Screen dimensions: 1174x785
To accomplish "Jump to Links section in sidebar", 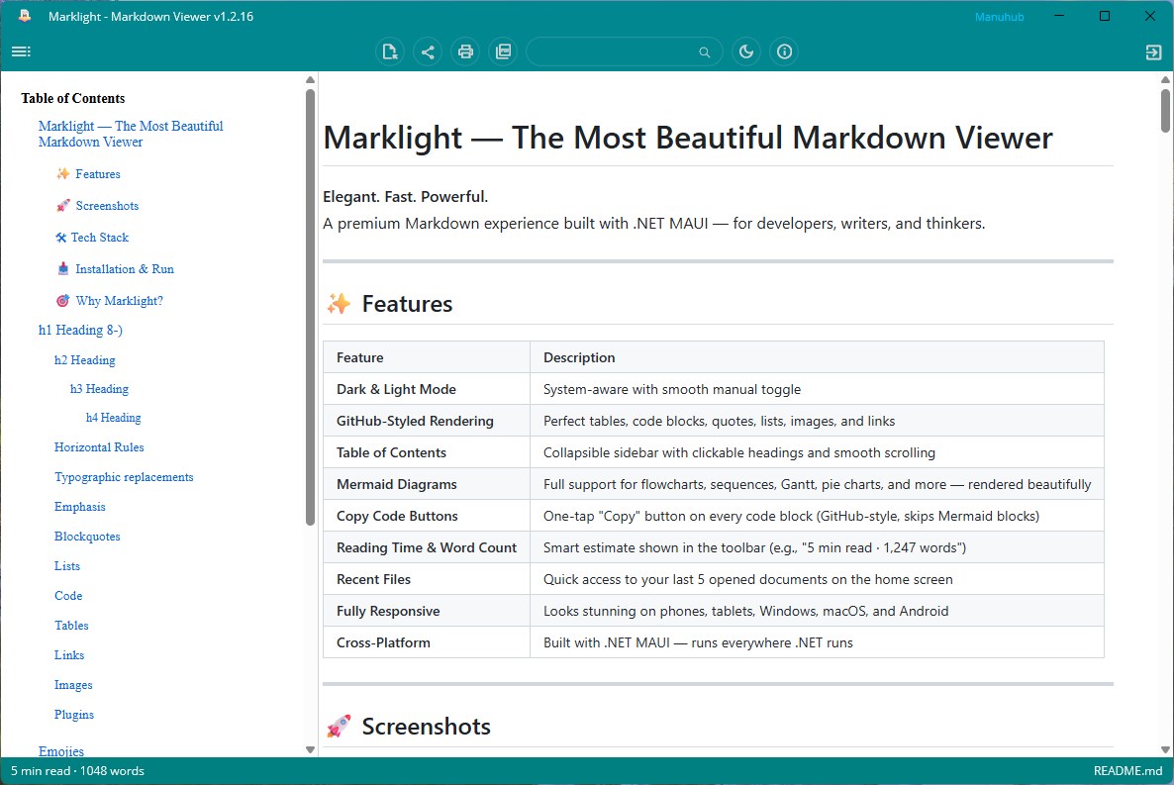I will coord(69,654).
